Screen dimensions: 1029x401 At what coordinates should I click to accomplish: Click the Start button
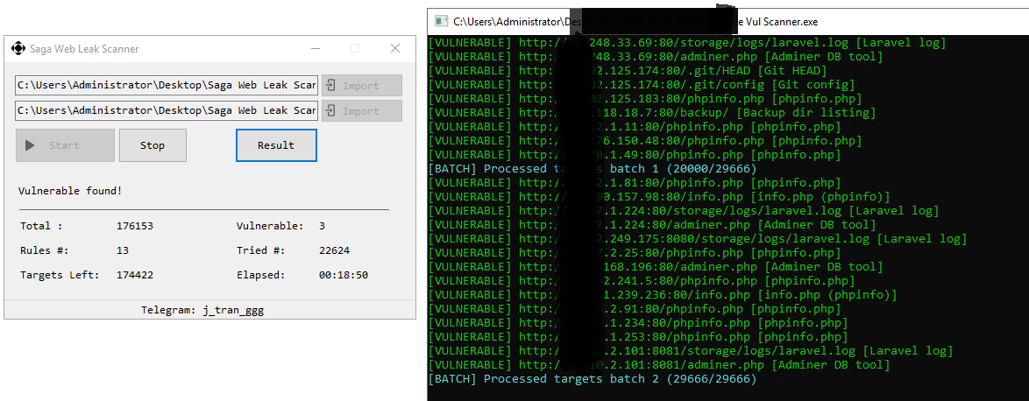(65, 145)
